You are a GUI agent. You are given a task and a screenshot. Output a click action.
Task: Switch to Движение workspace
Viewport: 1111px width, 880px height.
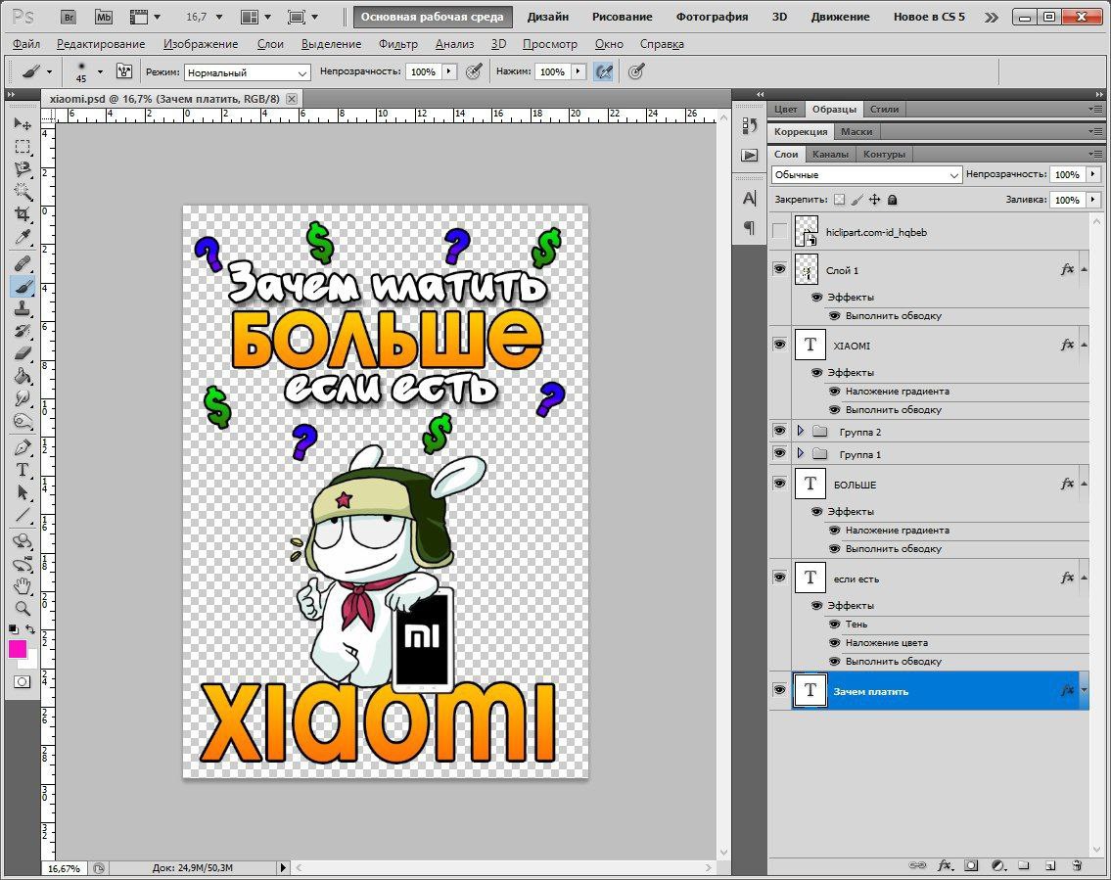(x=840, y=17)
